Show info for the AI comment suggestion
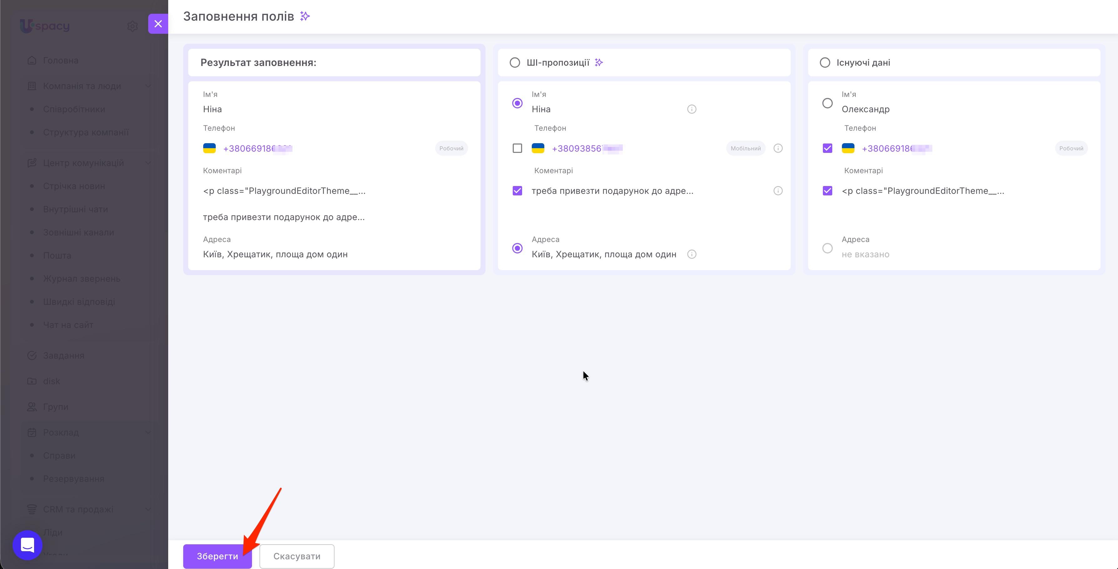1118x569 pixels. [x=778, y=191]
